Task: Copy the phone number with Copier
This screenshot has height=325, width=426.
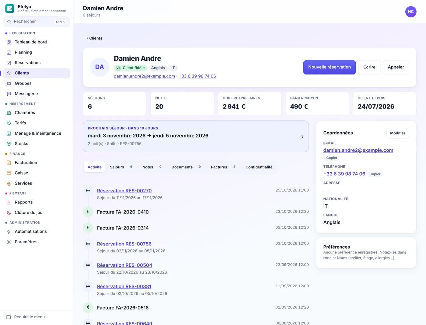Action: 375,174
